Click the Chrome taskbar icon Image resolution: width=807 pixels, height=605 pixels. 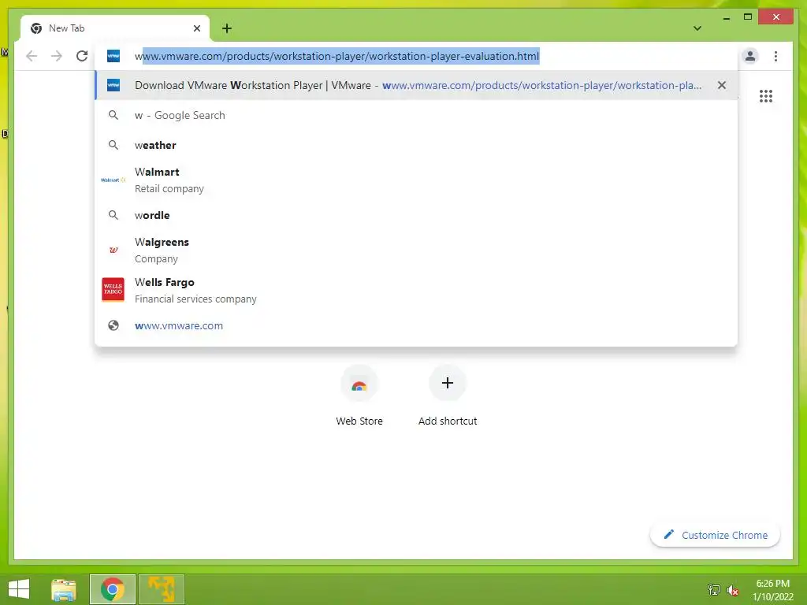pos(113,589)
